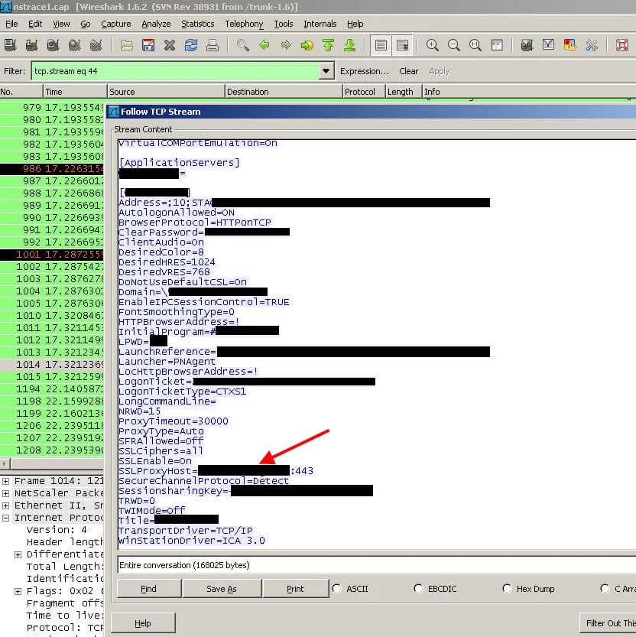The height and width of the screenshot is (637, 636).
Task: Go back in packet history arrow
Action: click(264, 44)
